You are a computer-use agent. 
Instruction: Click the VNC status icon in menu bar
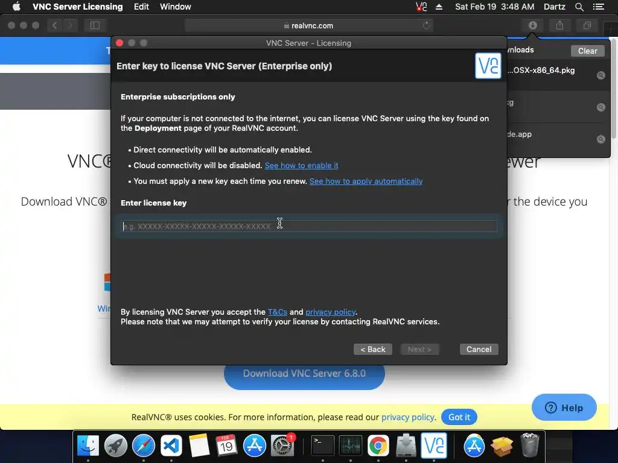tap(421, 7)
